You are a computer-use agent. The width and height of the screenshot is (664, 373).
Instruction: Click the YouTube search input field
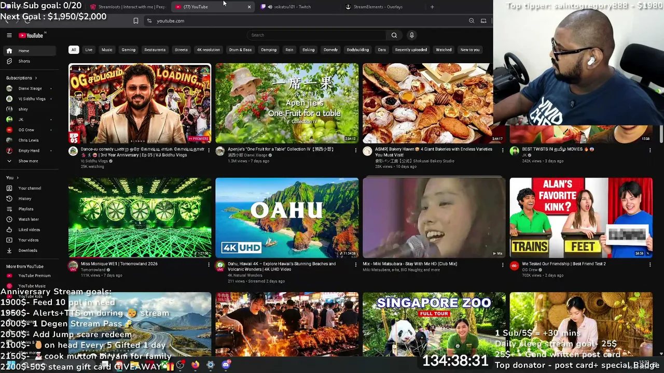click(x=316, y=35)
